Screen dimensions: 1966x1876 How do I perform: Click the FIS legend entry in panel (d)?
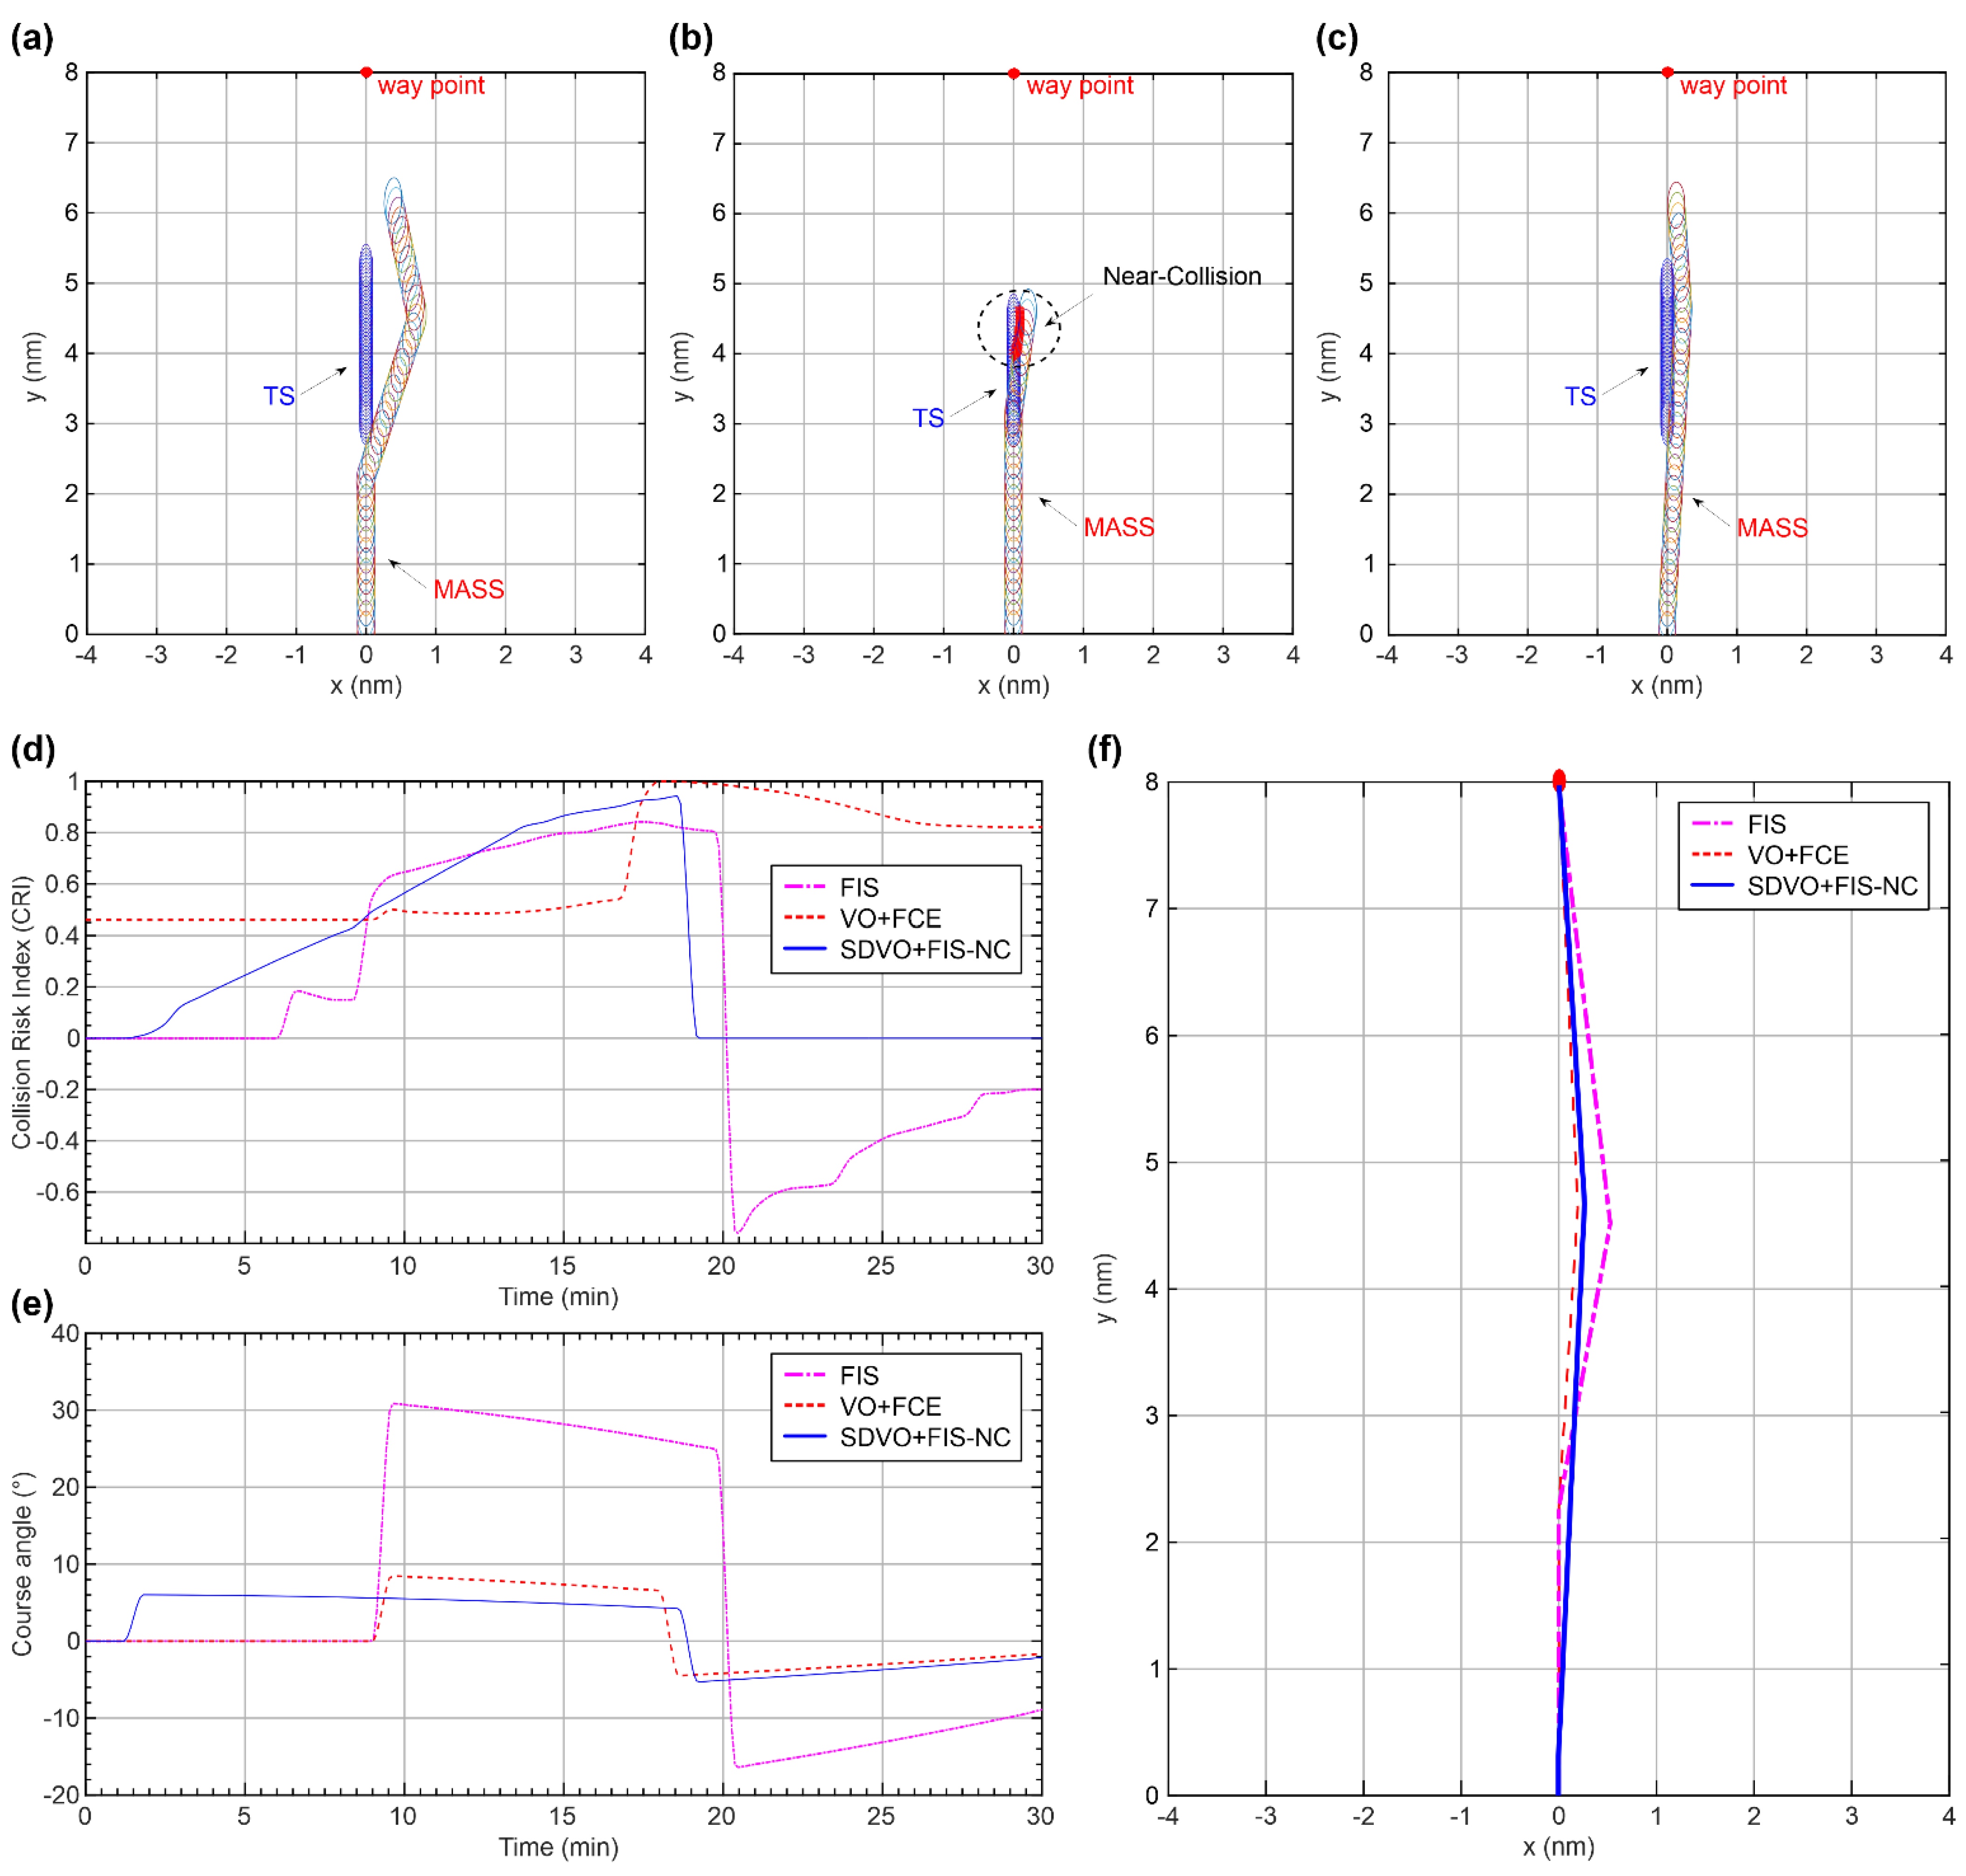point(858,887)
